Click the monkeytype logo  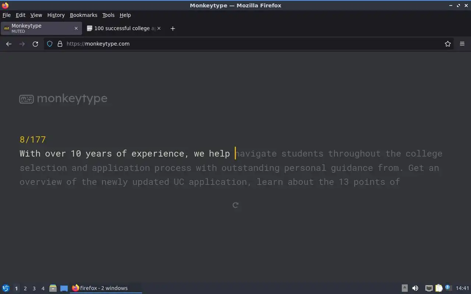63,98
